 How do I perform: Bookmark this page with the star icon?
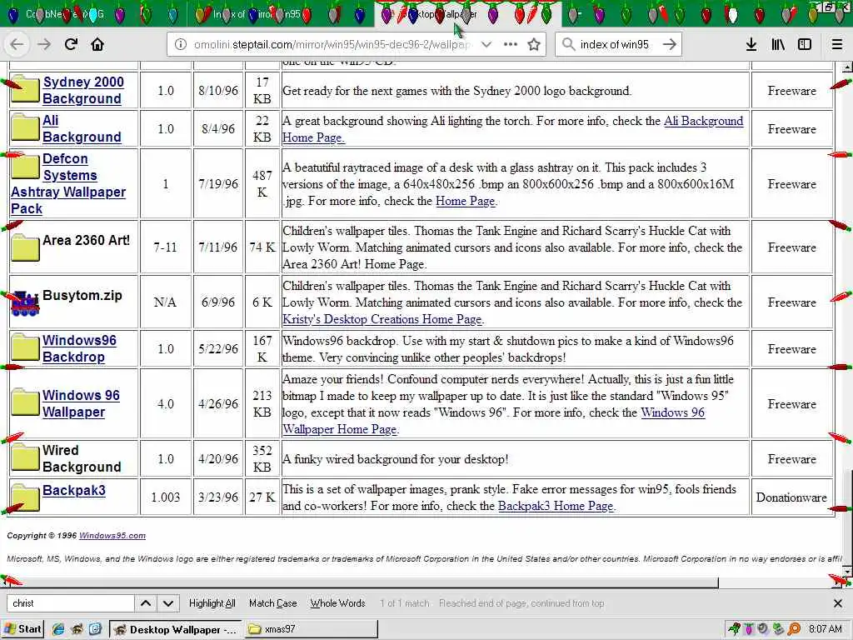[x=534, y=44]
